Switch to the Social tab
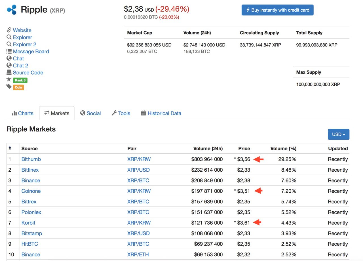 (90, 113)
